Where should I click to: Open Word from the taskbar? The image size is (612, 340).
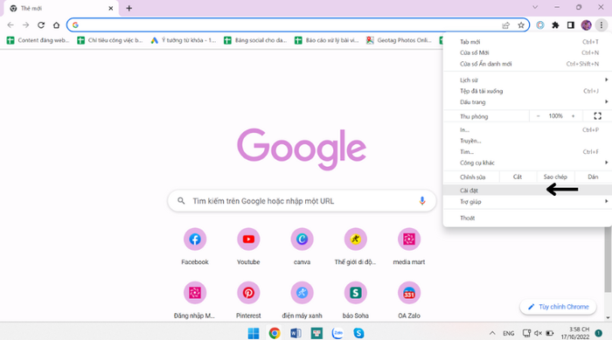point(296,333)
